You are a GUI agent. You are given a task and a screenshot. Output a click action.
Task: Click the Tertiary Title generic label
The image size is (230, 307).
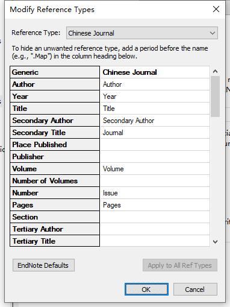[x=55, y=241]
